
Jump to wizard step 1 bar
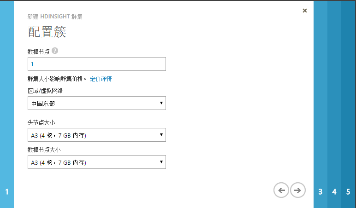pyautogui.click(x=7, y=104)
